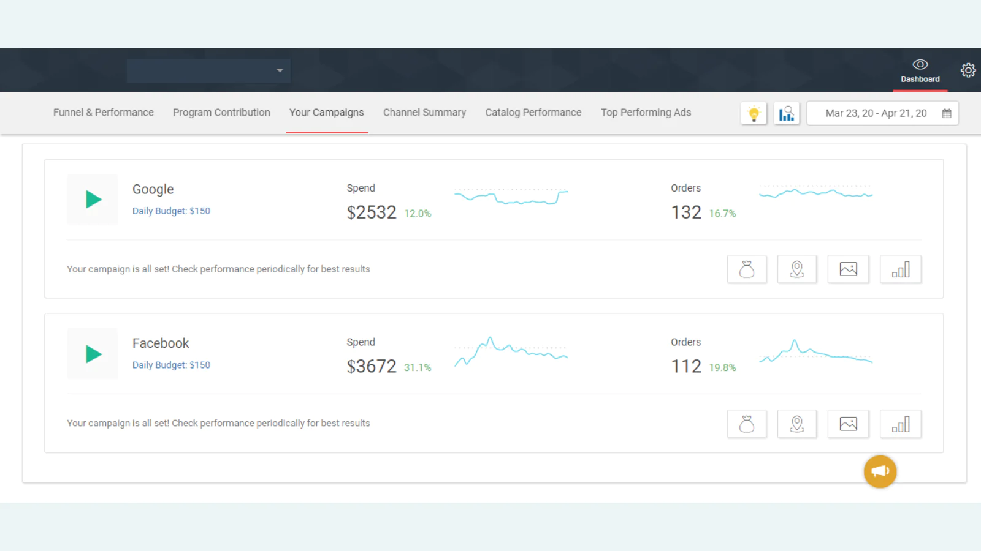Click Google spend value $2532
This screenshot has height=551, width=981.
click(x=372, y=212)
